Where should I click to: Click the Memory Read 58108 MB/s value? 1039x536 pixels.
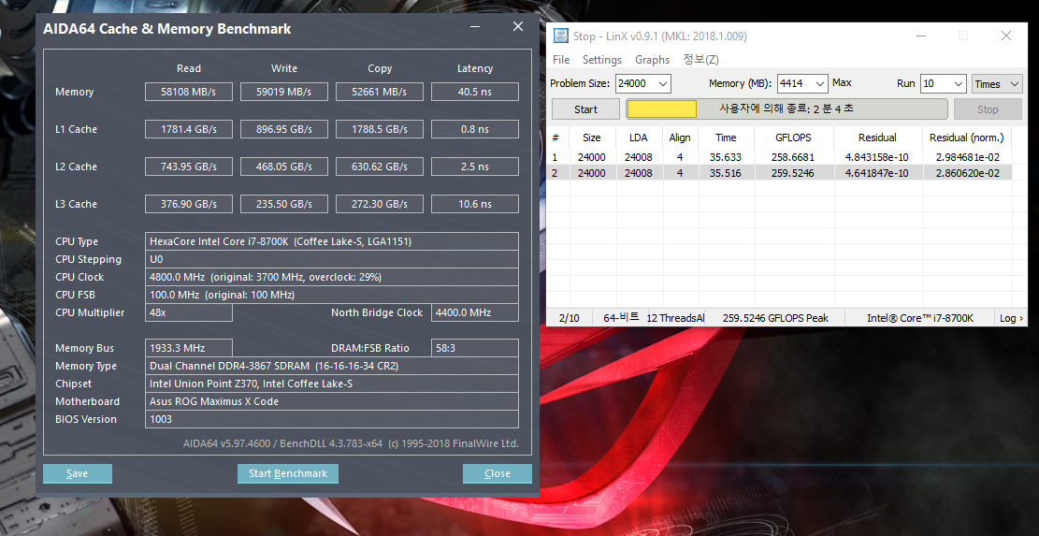coord(189,92)
